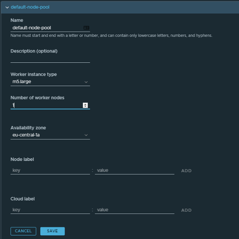Screen dimensions: 239x239
Task: Click the chevron arrow beside eu-central-1a
Action: [x=86, y=135]
